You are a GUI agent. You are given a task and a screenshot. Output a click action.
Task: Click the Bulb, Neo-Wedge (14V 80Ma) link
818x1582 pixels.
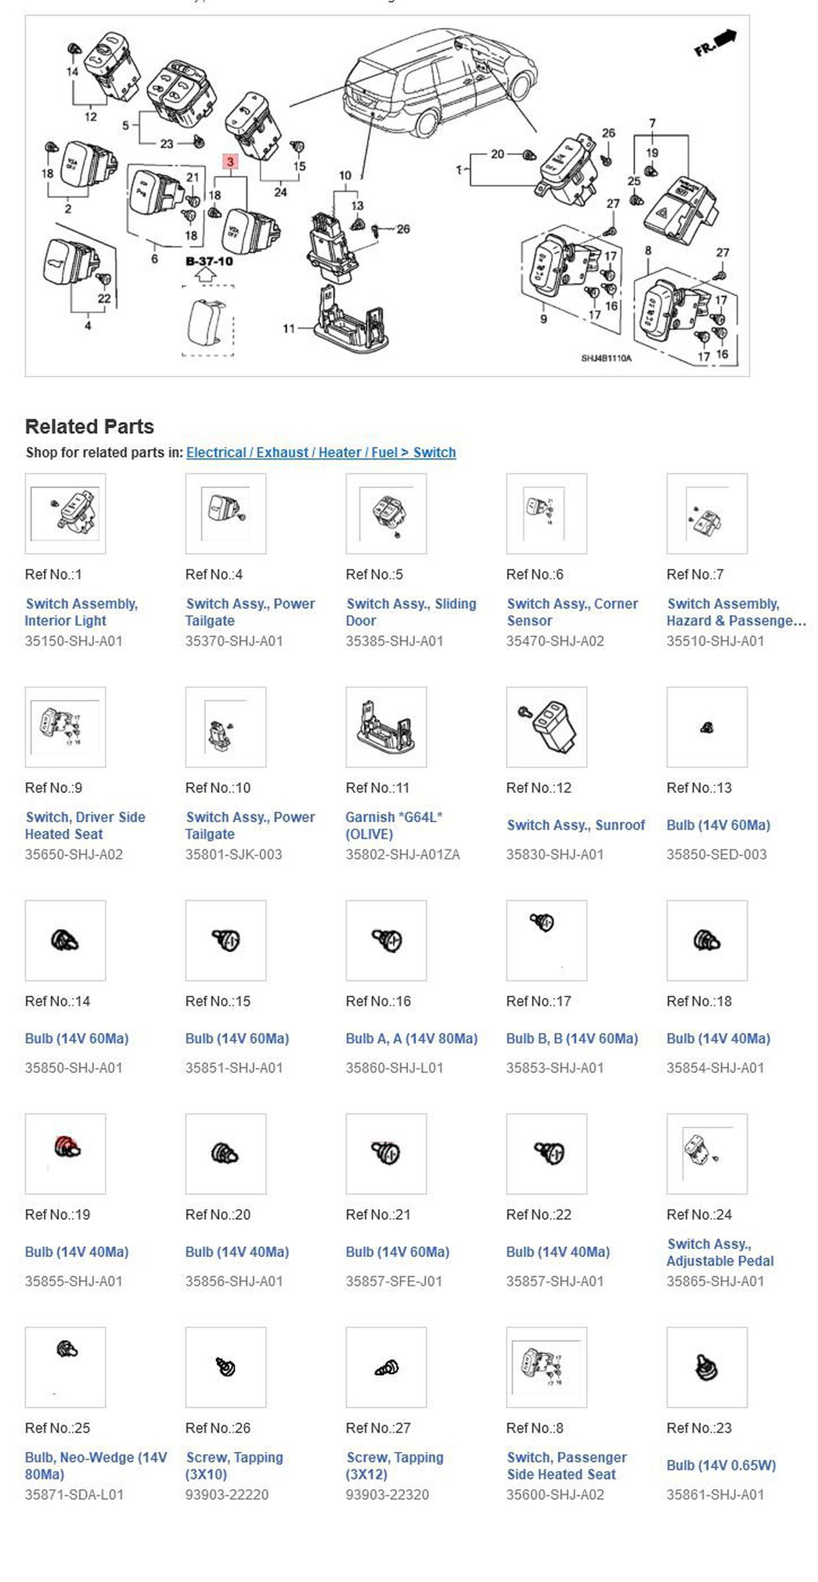[x=96, y=1466]
